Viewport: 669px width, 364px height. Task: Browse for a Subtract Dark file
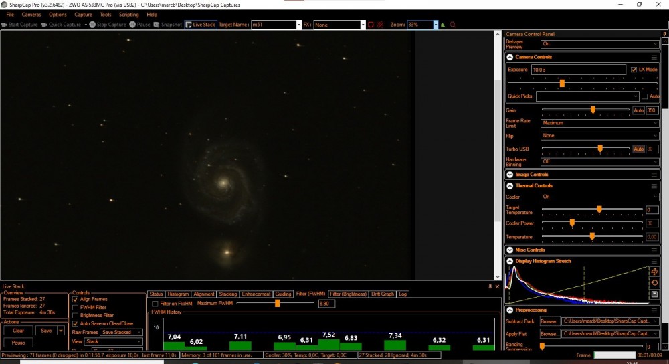click(549, 321)
